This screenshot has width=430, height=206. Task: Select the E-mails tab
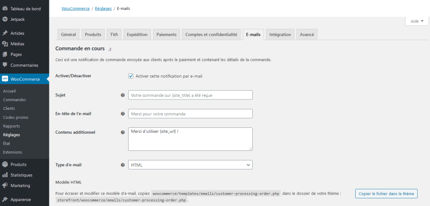[x=253, y=34]
